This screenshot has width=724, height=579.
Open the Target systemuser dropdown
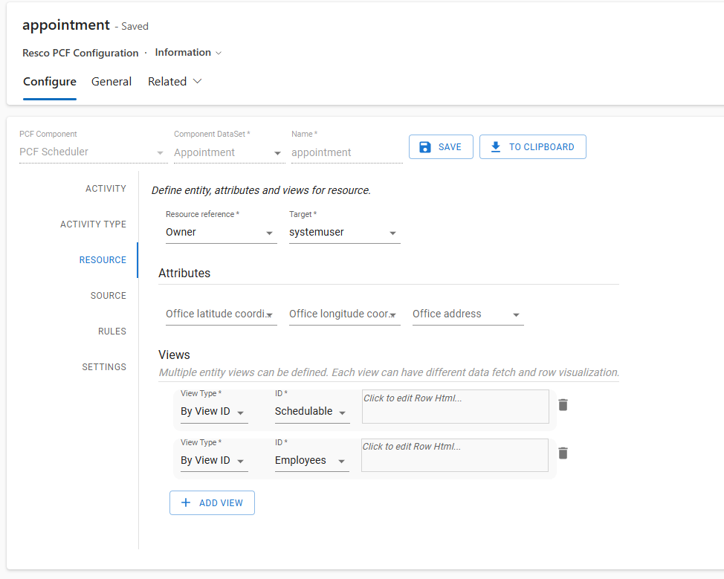click(x=344, y=233)
